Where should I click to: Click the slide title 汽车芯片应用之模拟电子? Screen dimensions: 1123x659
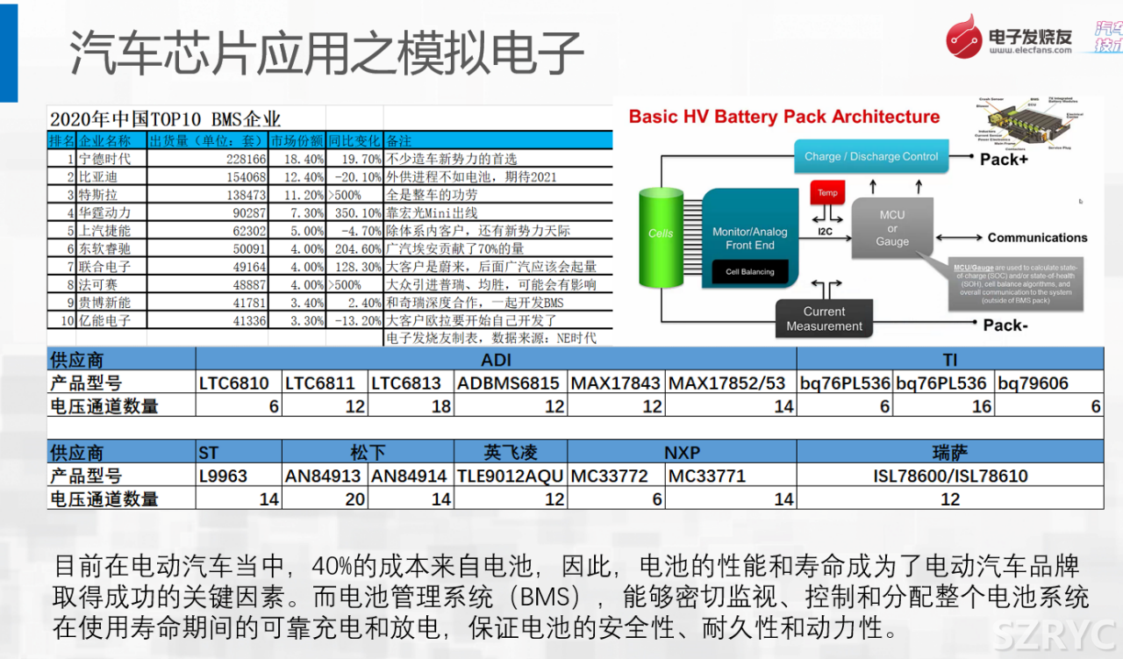tap(326, 53)
